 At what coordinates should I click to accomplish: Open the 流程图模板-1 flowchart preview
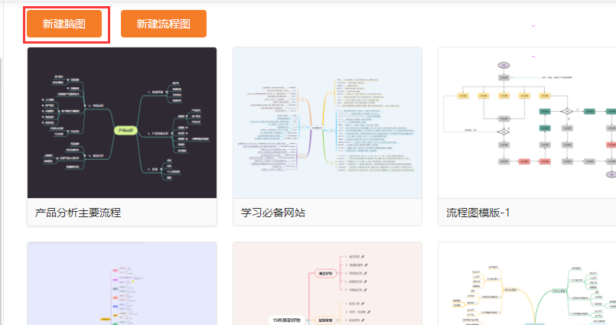(x=528, y=122)
